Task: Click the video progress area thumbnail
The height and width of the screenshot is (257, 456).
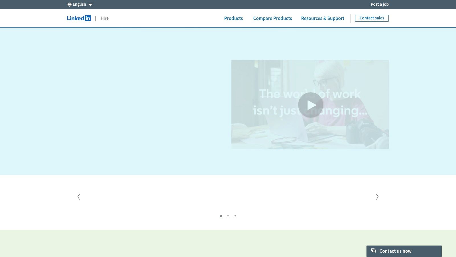Action: coord(310,104)
